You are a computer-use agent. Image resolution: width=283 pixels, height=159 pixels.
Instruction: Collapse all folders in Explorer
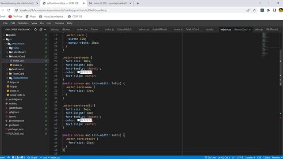click(x=41, y=30)
